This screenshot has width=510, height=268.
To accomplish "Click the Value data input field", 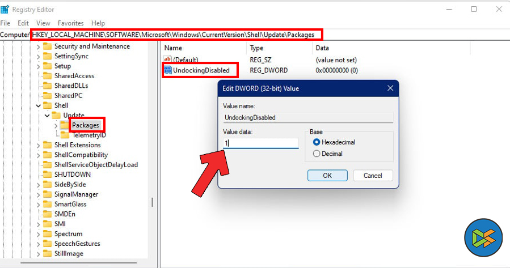I will point(260,143).
